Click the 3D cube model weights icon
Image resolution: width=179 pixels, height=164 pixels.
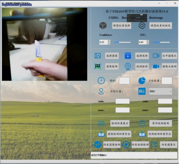tap(103, 25)
